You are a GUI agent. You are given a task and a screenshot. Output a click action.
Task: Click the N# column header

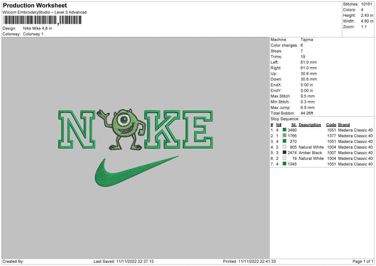click(x=279, y=125)
